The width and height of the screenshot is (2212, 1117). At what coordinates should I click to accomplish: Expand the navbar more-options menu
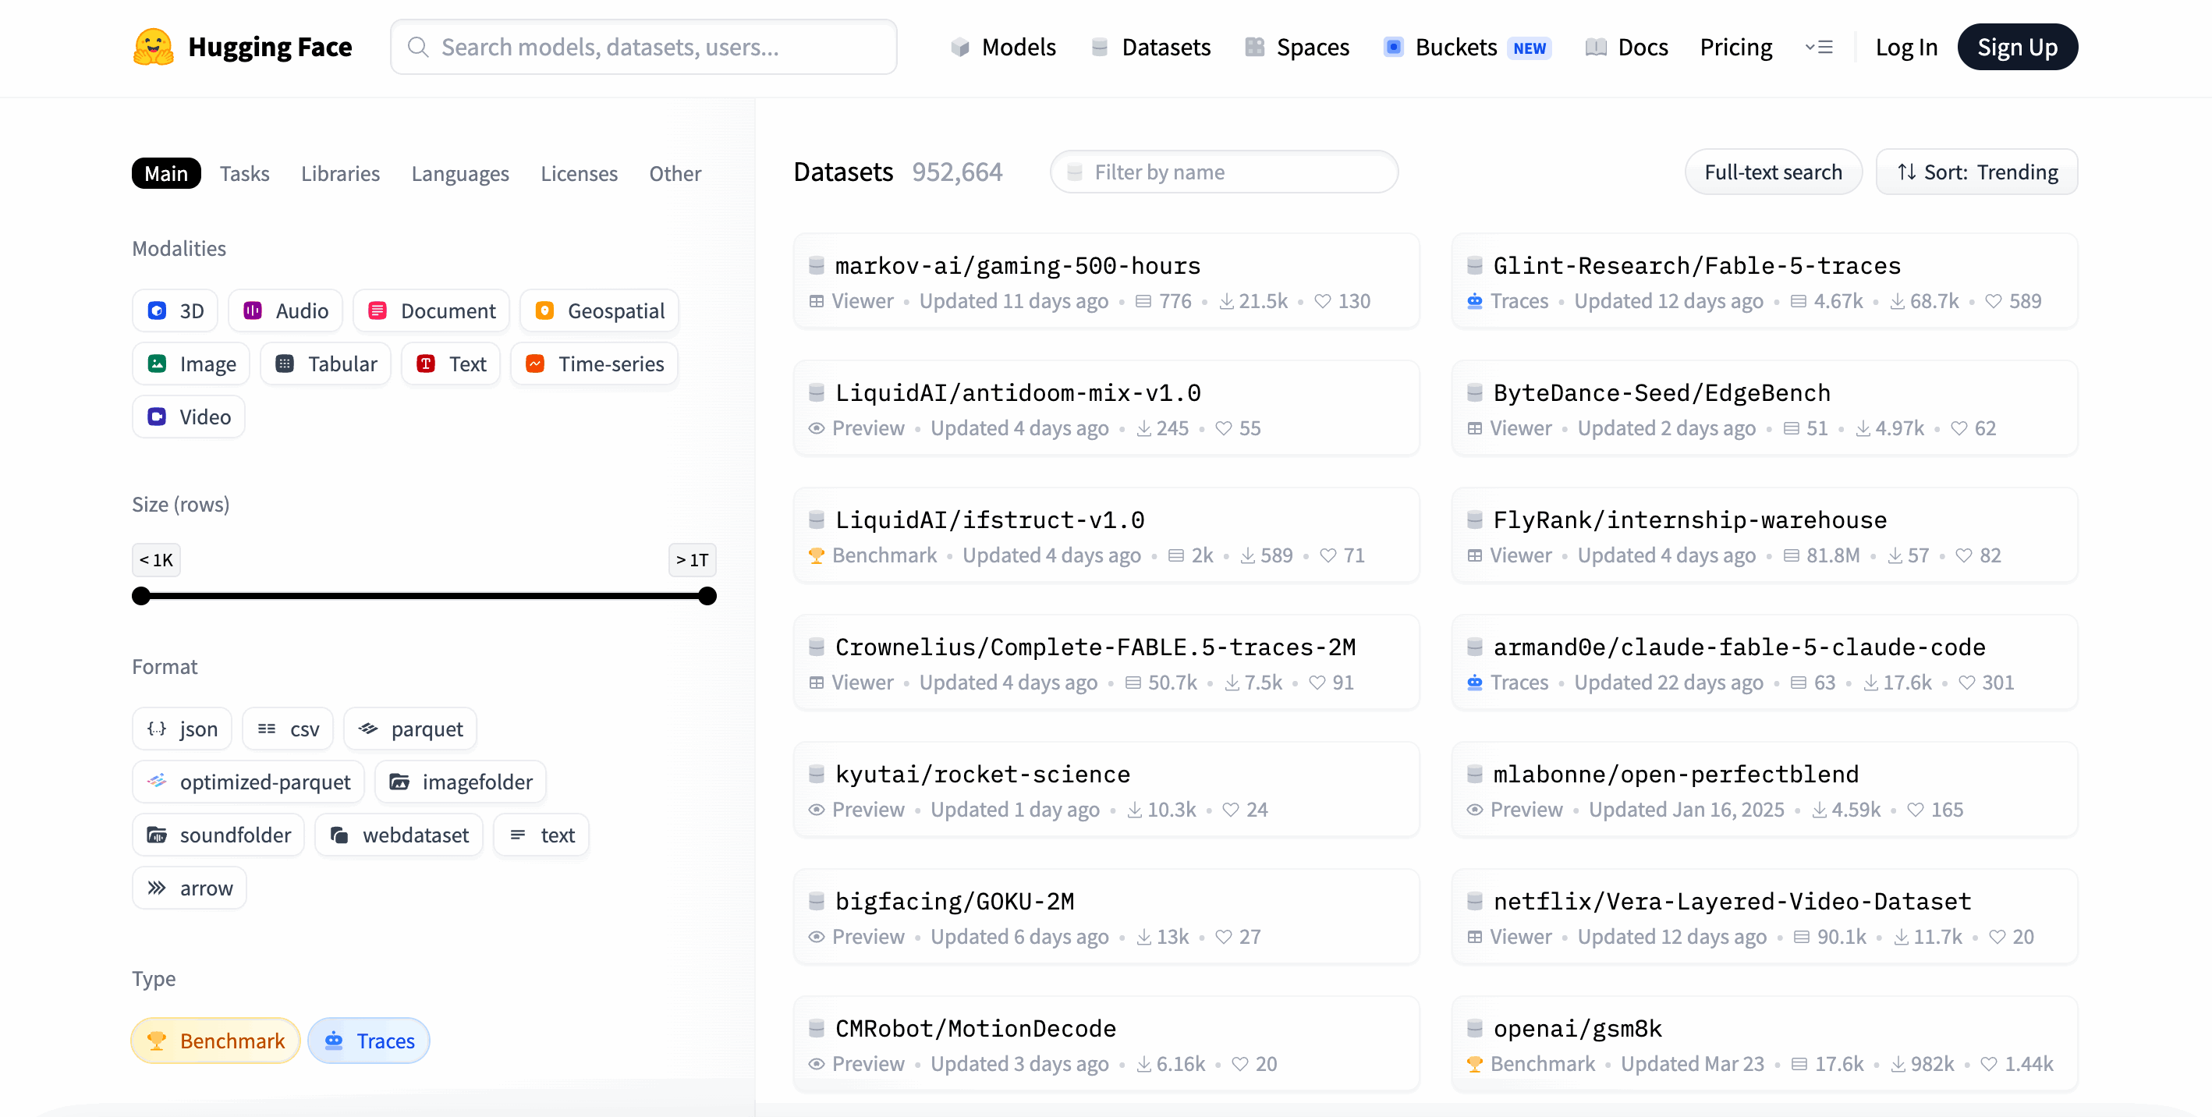click(x=1819, y=48)
